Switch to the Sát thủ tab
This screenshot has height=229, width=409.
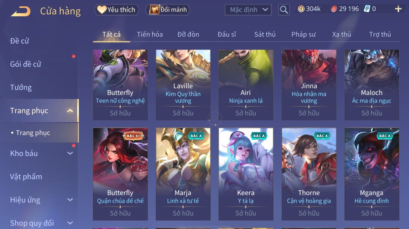[x=265, y=34]
